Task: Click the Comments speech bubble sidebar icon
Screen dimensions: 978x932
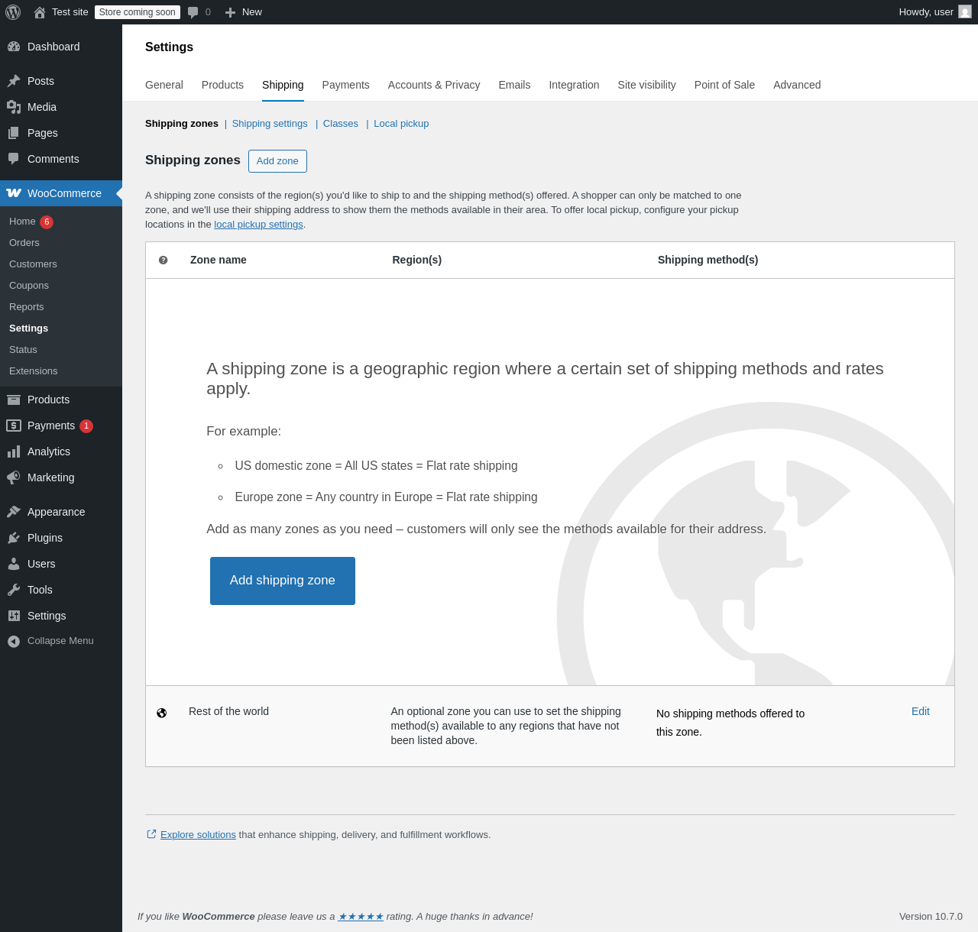Action: click(x=14, y=159)
